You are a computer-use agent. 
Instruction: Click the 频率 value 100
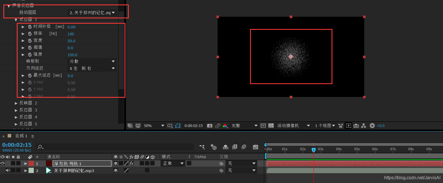[x=71, y=34]
